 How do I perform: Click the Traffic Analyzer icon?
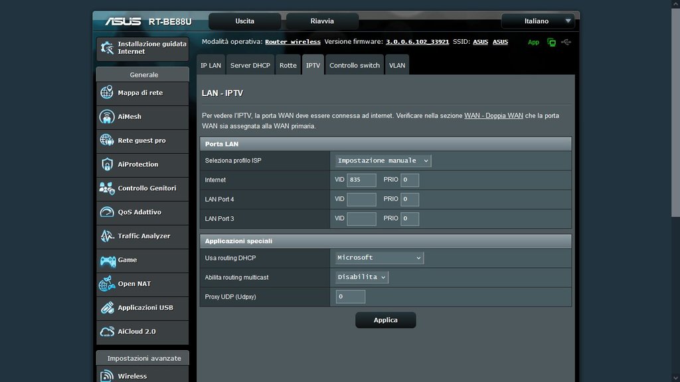pyautogui.click(x=107, y=236)
